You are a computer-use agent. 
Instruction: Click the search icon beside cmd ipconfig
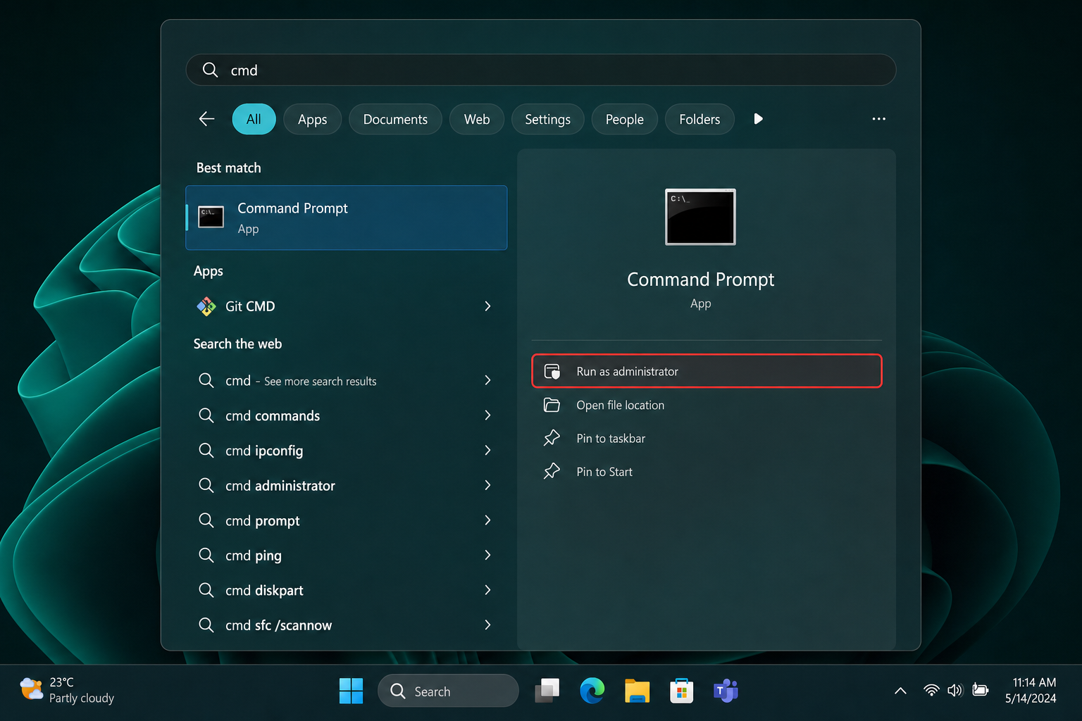(x=206, y=450)
